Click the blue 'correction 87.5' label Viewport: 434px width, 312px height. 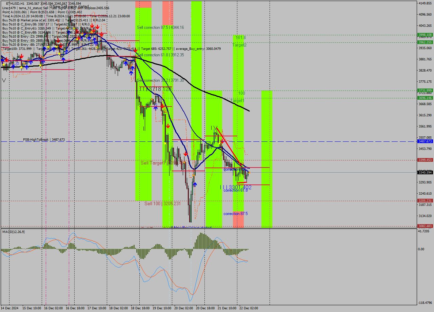[236, 214]
